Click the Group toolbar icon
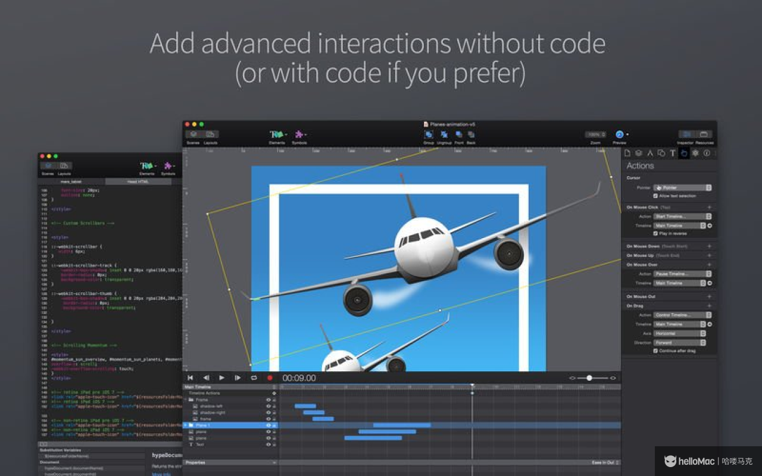Image resolution: width=762 pixels, height=476 pixels. tap(428, 134)
